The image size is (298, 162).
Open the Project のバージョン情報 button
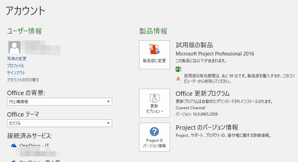coord(155,137)
